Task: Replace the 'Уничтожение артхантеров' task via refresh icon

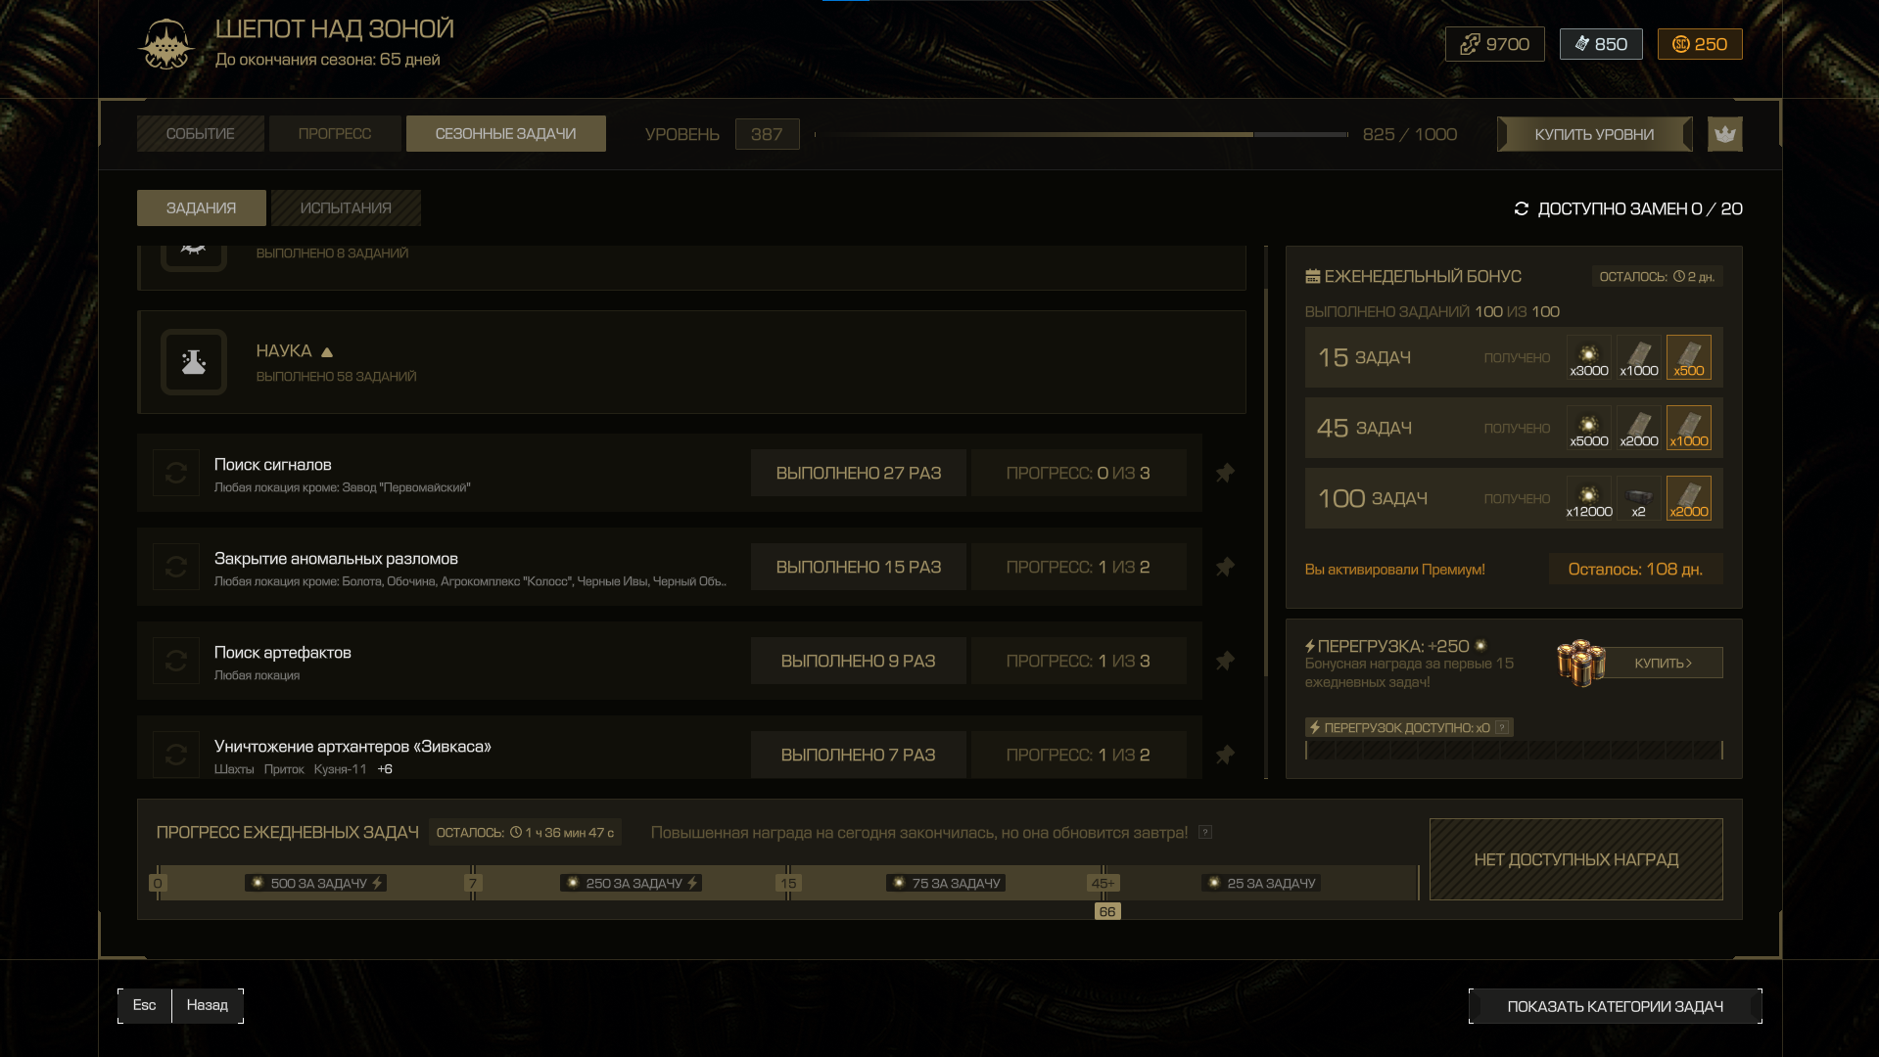Action: tap(176, 755)
